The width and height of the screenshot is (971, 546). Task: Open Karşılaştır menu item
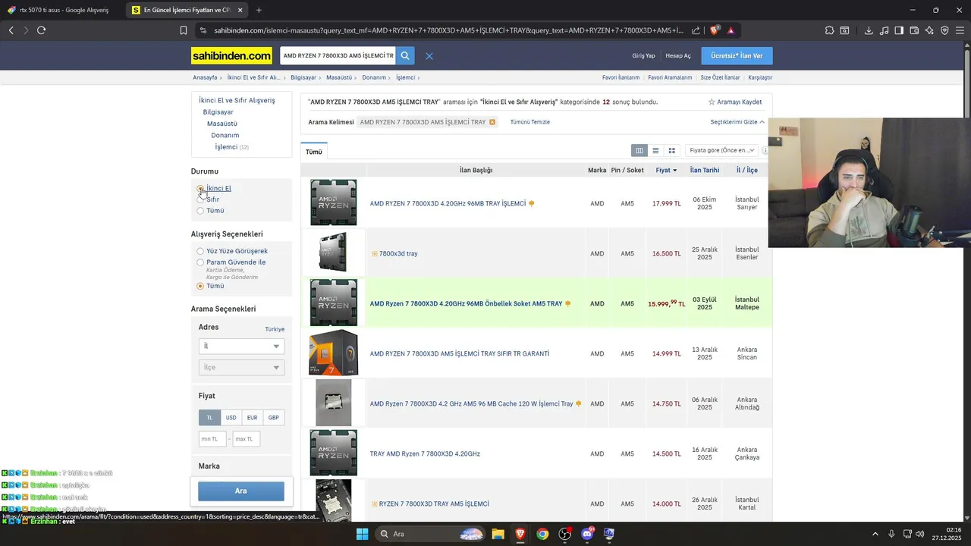760,77
